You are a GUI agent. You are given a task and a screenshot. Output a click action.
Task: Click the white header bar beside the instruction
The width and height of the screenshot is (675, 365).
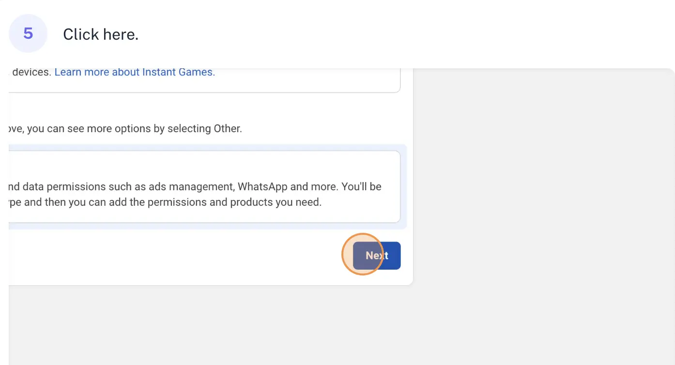(407, 34)
